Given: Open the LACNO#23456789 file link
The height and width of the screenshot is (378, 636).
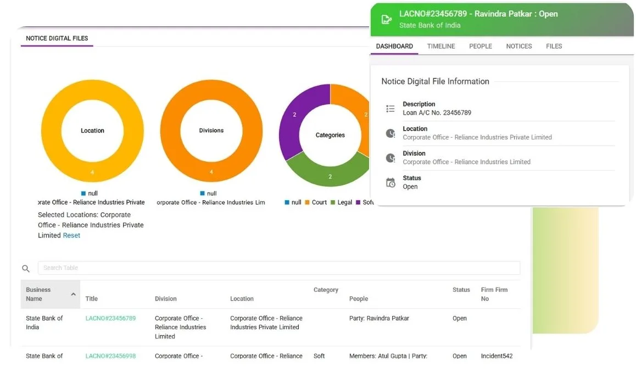Looking at the screenshot, I should (110, 318).
